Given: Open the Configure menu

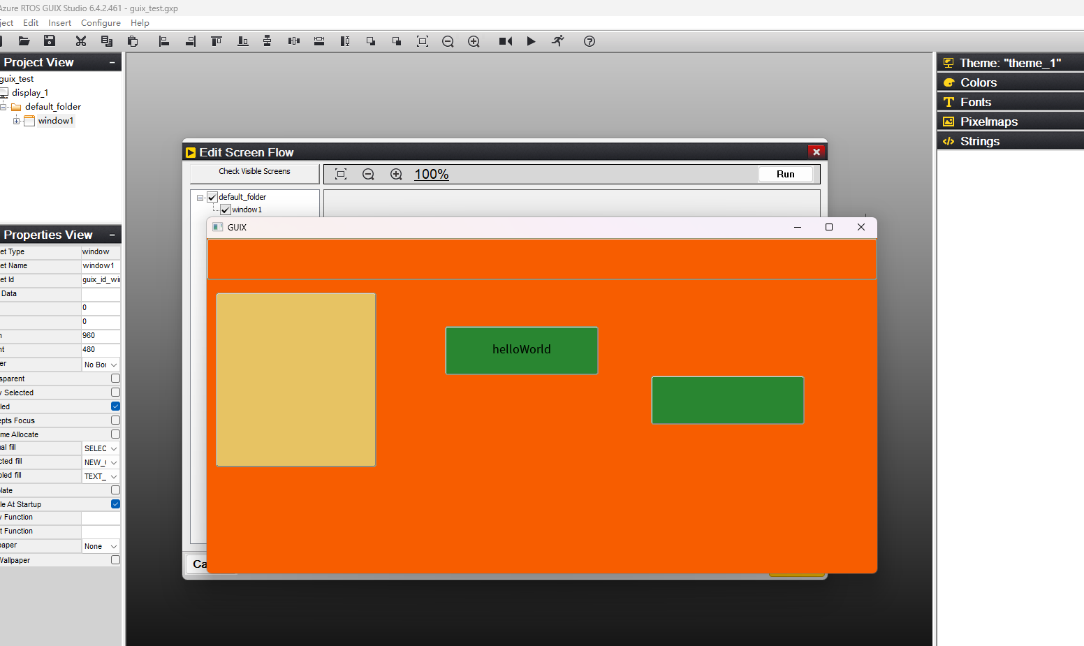Looking at the screenshot, I should (x=101, y=23).
